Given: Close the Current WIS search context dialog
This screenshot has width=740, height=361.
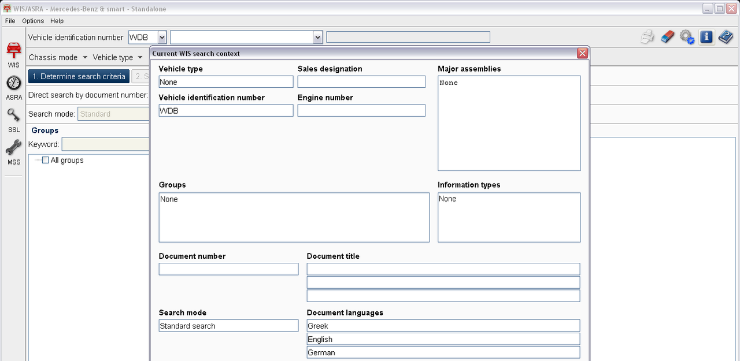Looking at the screenshot, I should (x=582, y=53).
